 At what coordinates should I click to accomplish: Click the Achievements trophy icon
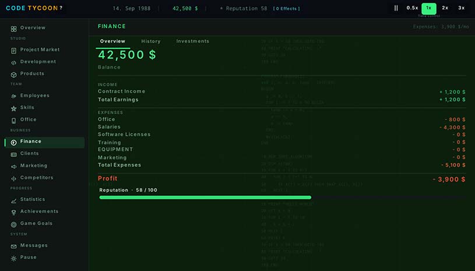click(x=13, y=213)
